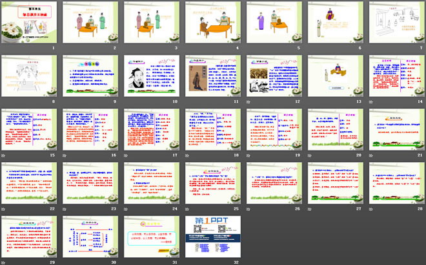Select slide 17 thumbnail

(x=152, y=129)
